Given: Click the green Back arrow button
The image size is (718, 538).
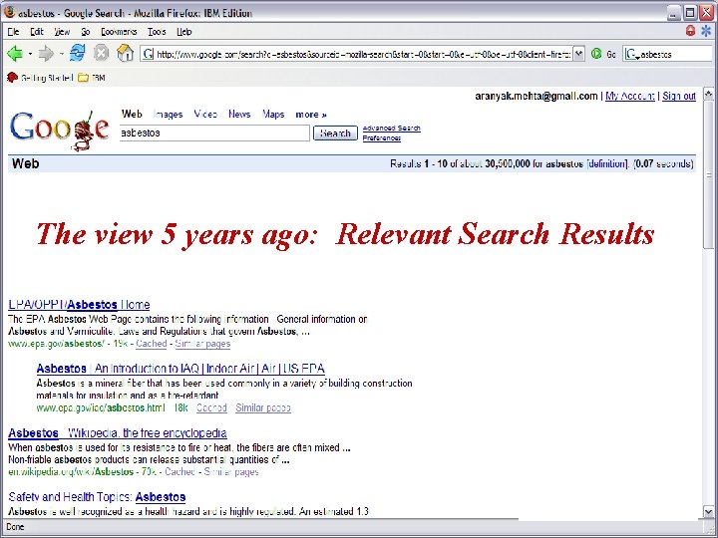Looking at the screenshot, I should point(15,54).
